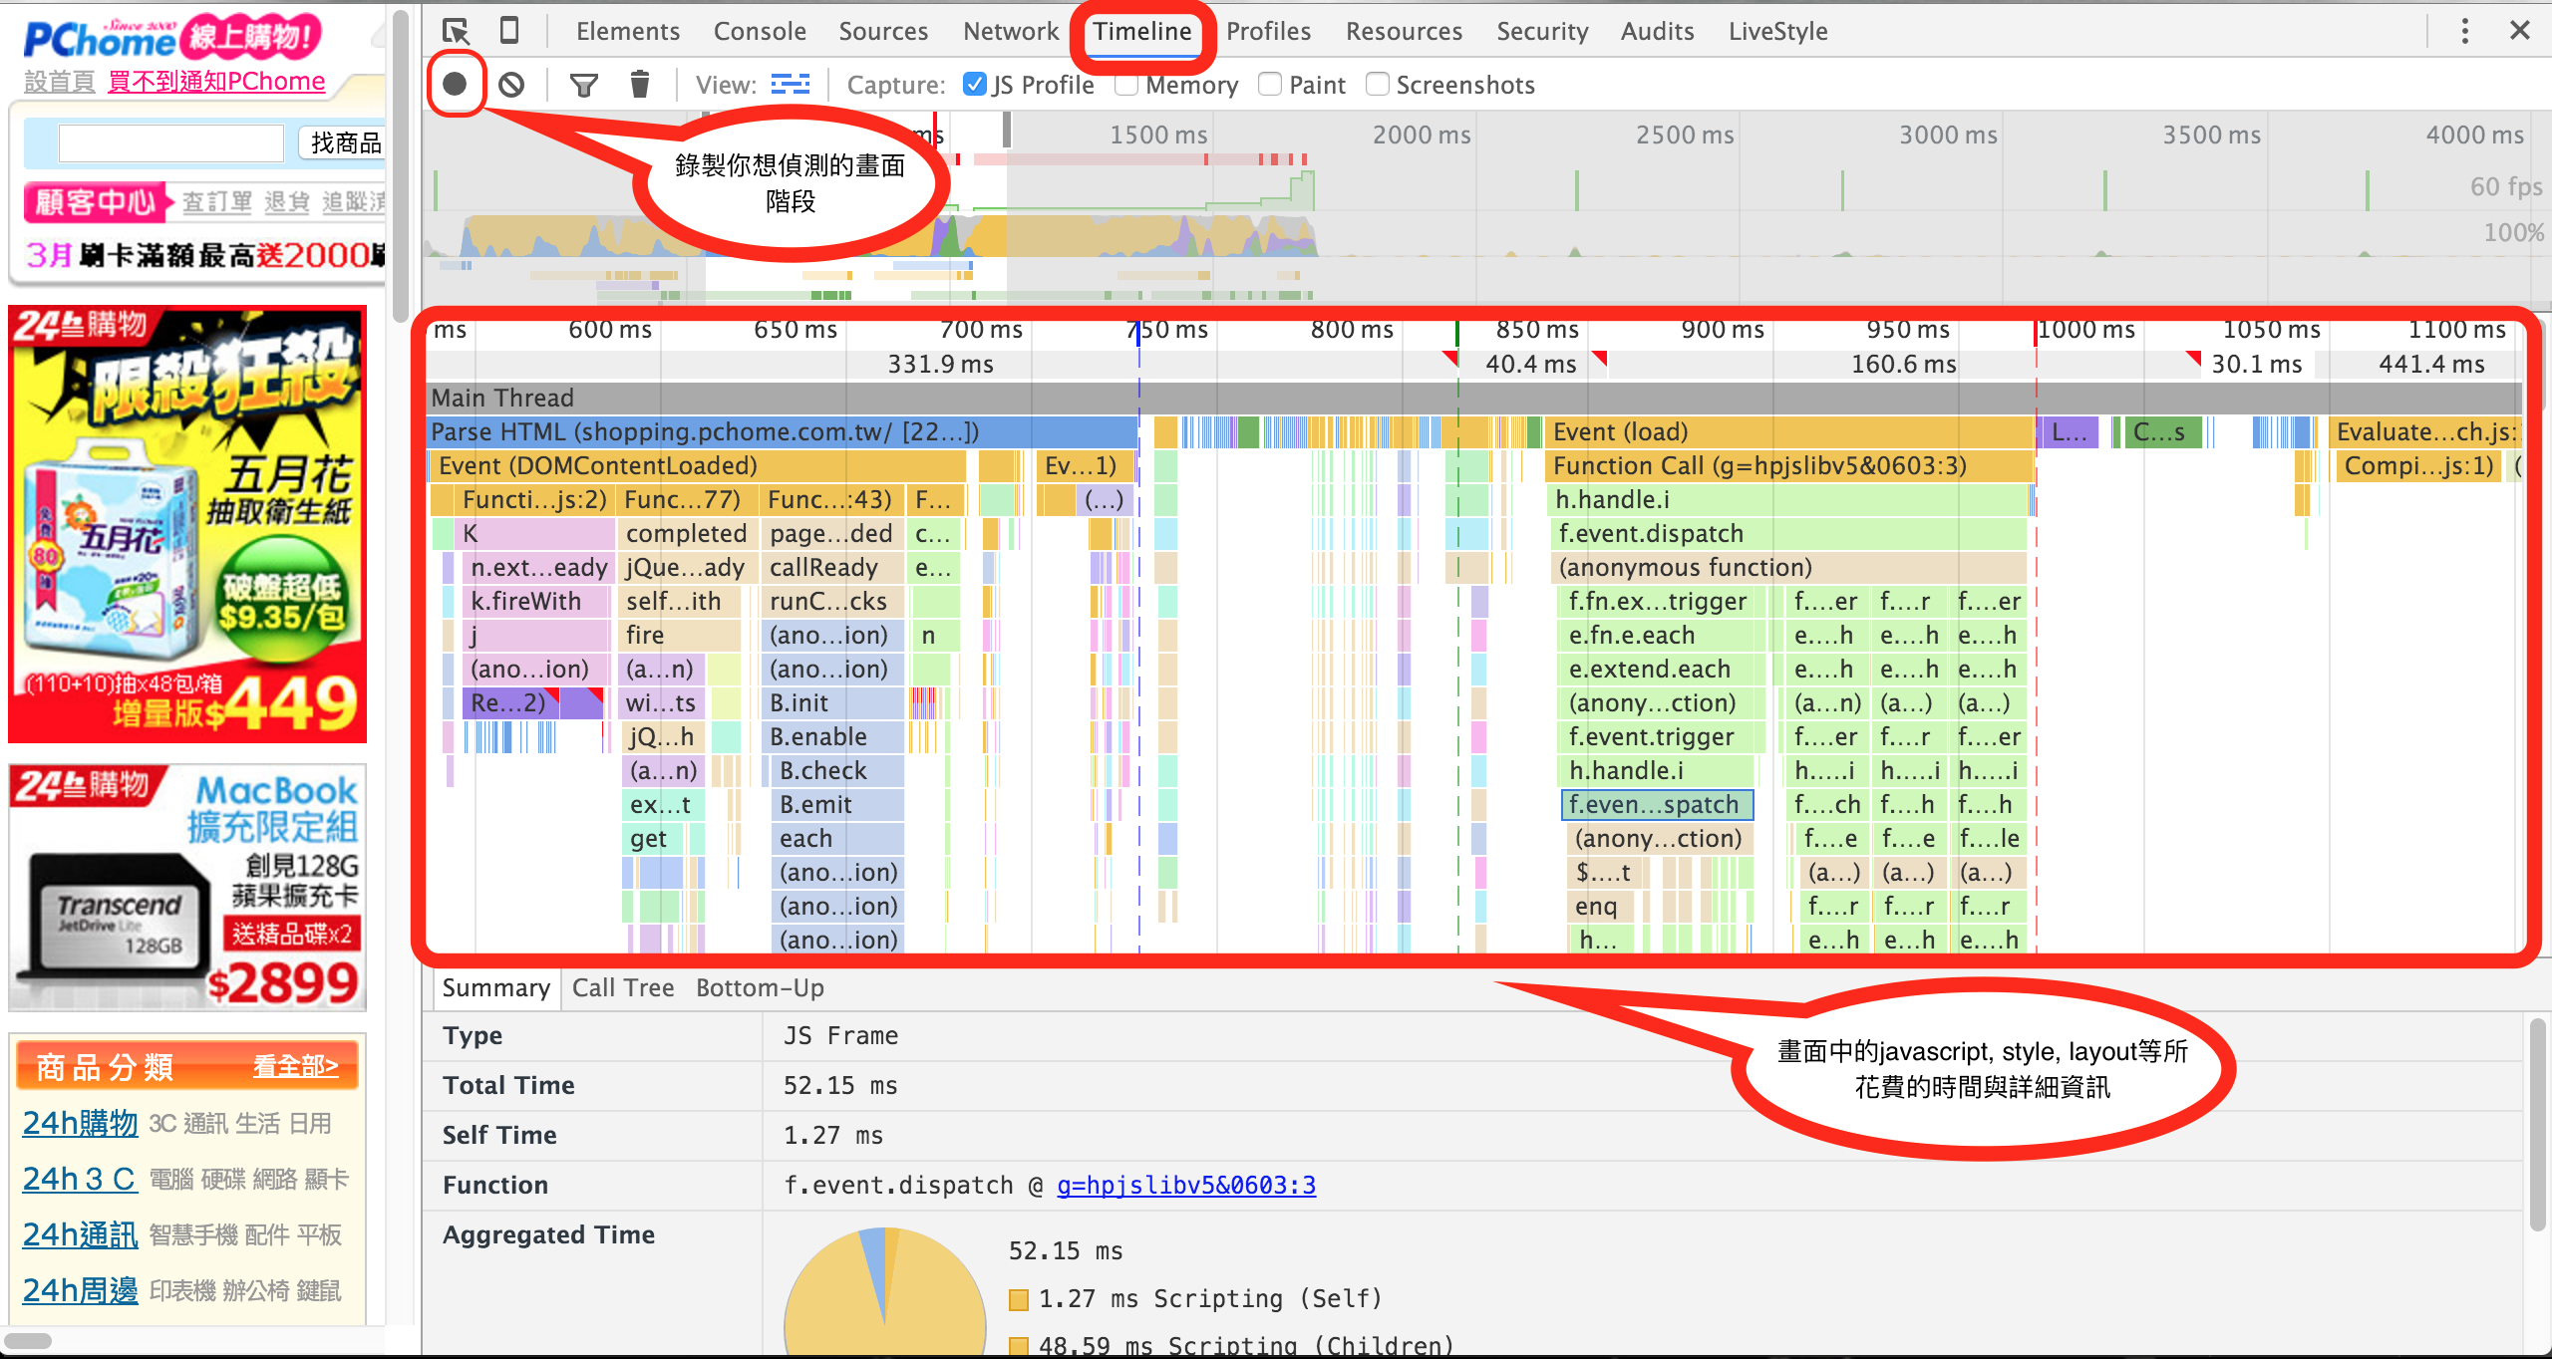
Task: Click the 331.9 ms frame duration
Action: click(x=940, y=364)
